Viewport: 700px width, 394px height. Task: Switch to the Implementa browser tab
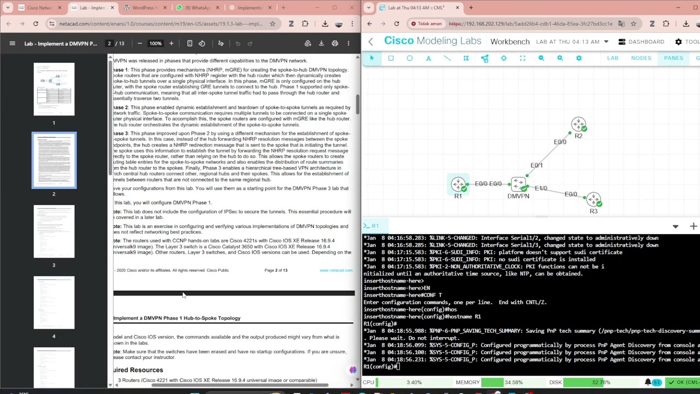click(x=249, y=8)
